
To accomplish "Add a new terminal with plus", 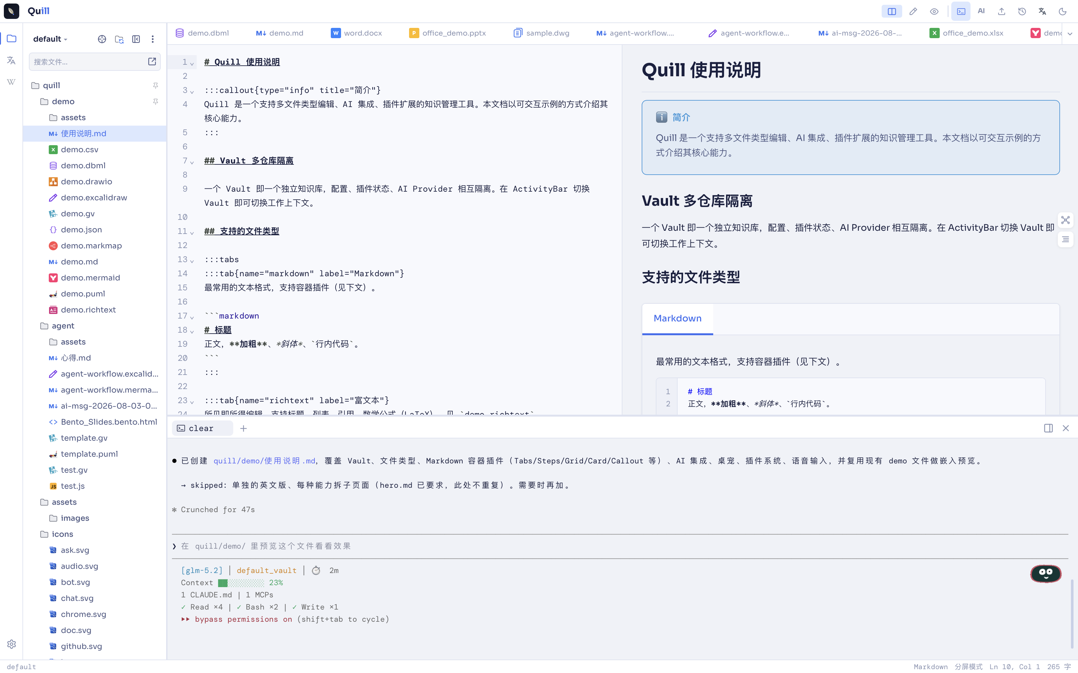I will (x=243, y=428).
